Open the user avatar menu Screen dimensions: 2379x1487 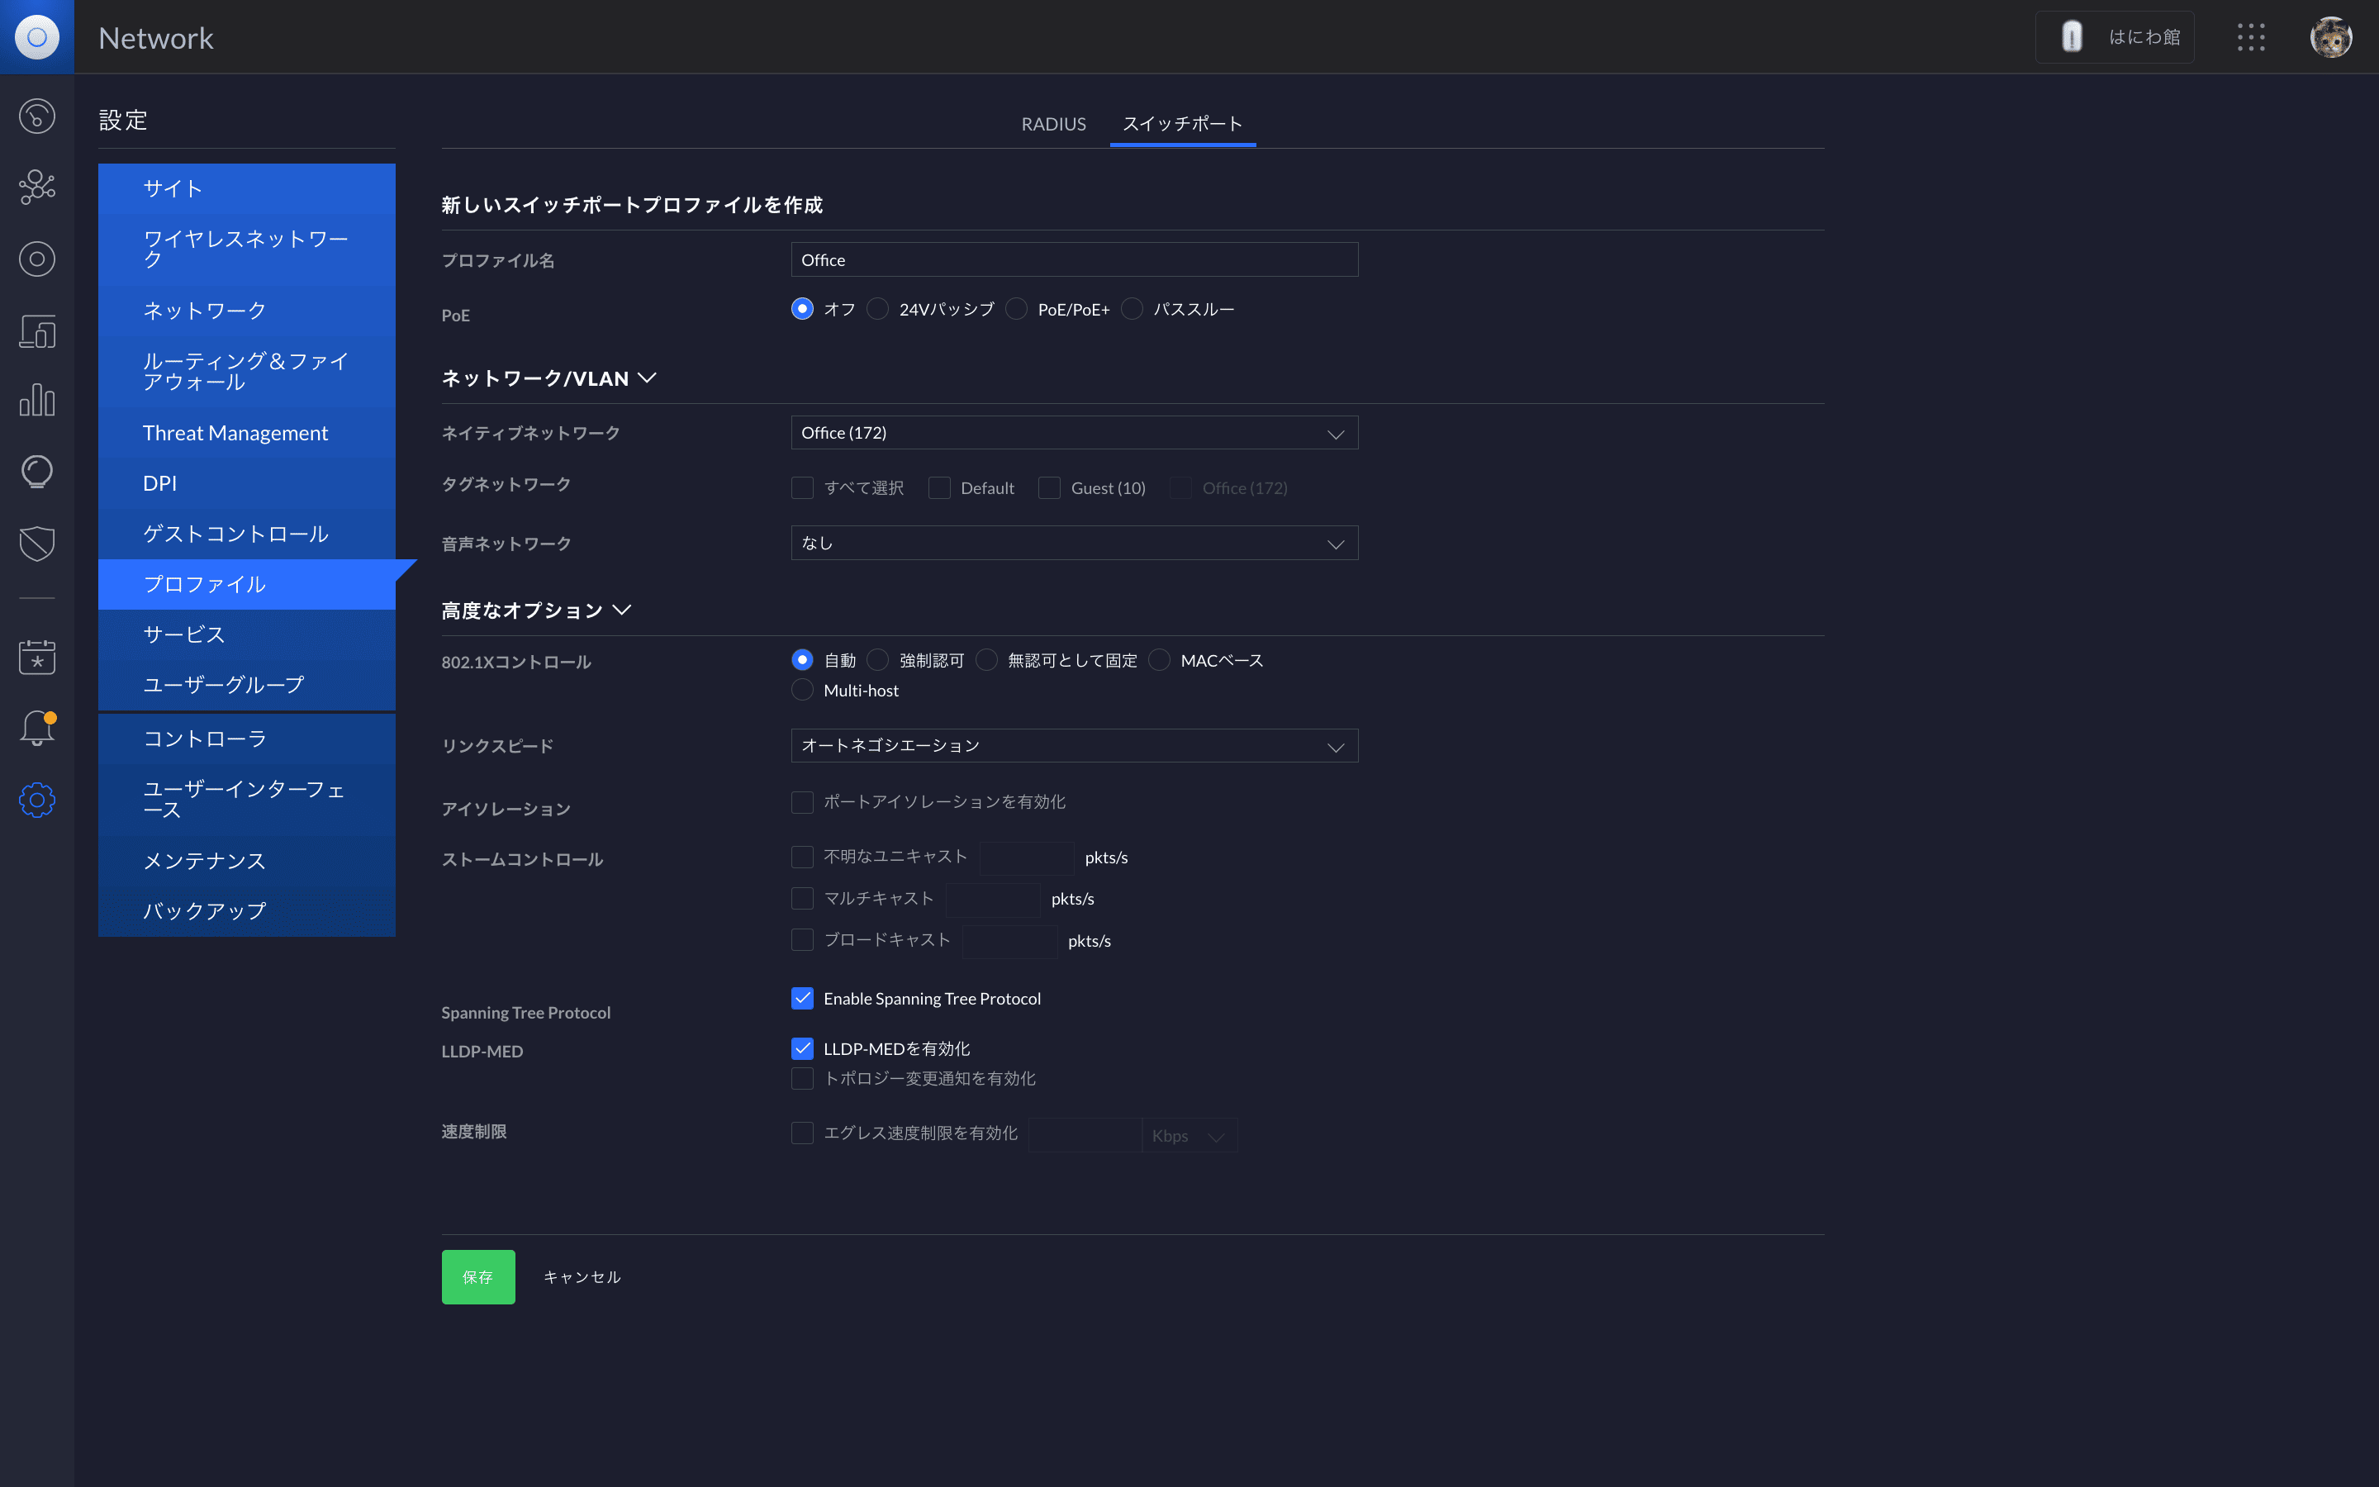click(2331, 37)
